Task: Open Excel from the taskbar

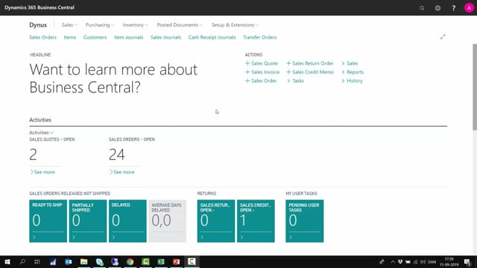Action: pos(161,261)
